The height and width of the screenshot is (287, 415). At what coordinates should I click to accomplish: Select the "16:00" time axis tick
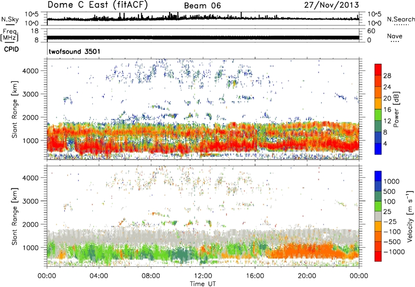click(x=255, y=276)
